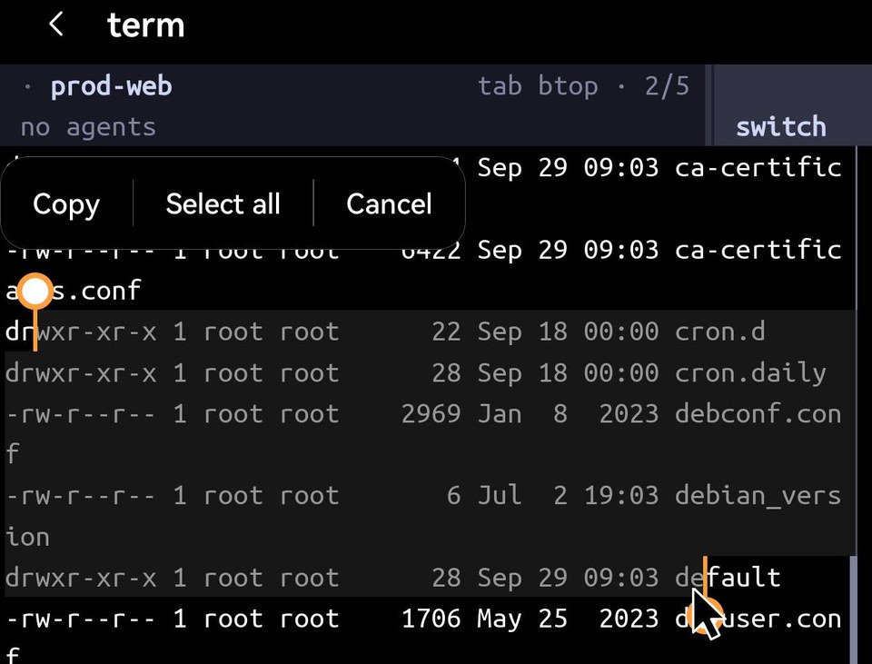Click the 'Jan' month in debconf row
Image resolution: width=872 pixels, height=664 pixels.
pyautogui.click(x=500, y=414)
